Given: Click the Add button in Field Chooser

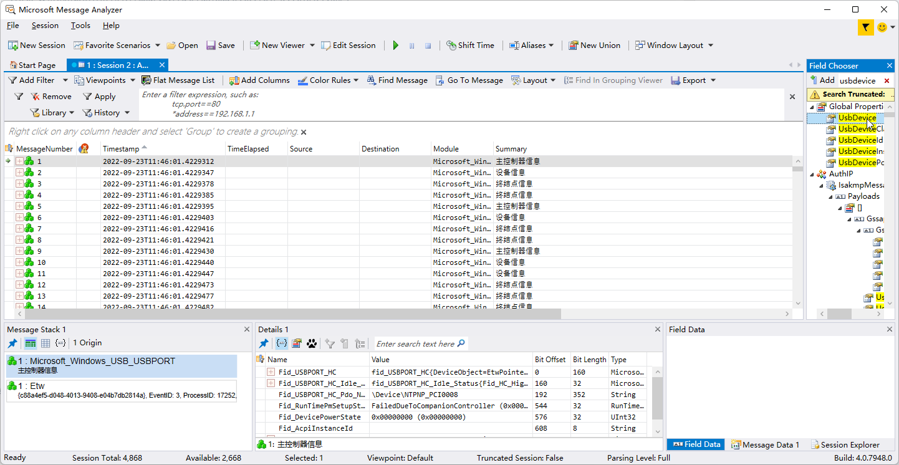Looking at the screenshot, I should click(x=822, y=80).
